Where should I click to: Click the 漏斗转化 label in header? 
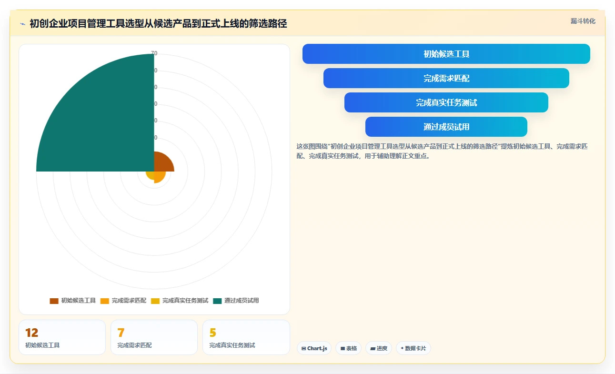[x=583, y=21]
